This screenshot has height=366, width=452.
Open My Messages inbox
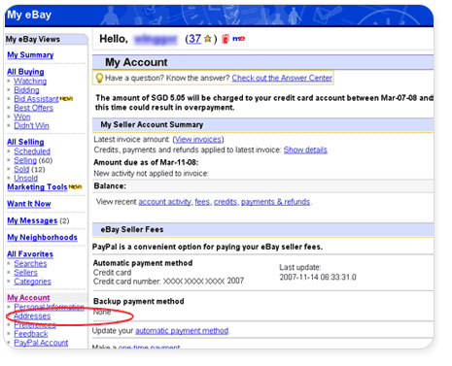[x=32, y=220]
